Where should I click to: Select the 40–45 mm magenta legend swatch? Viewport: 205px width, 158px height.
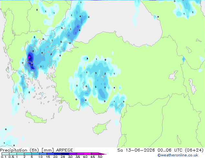88,154
